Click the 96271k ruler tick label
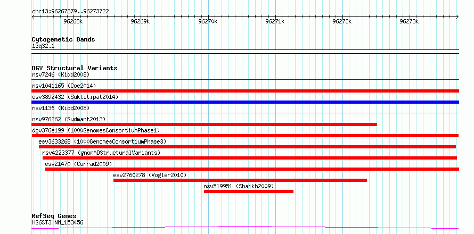This screenshot has width=474, height=234. coord(275,21)
